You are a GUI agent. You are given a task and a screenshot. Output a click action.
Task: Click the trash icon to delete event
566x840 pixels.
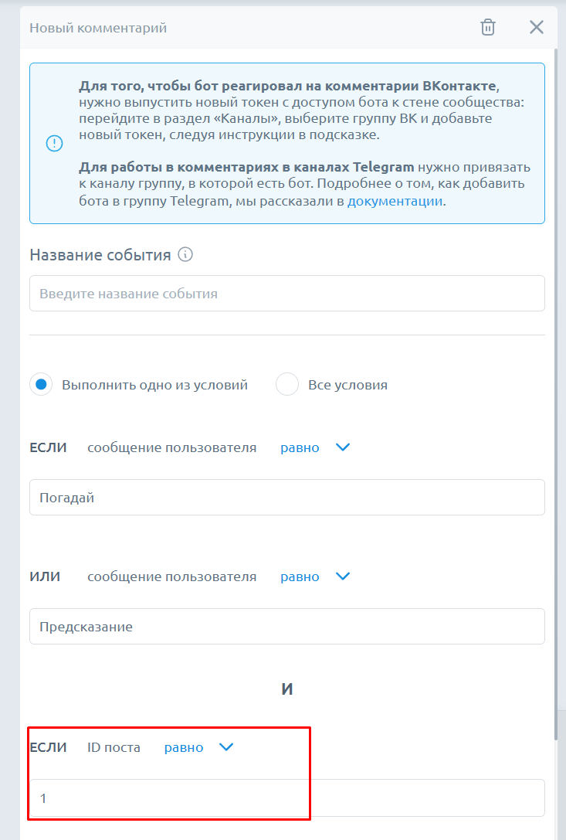(488, 28)
